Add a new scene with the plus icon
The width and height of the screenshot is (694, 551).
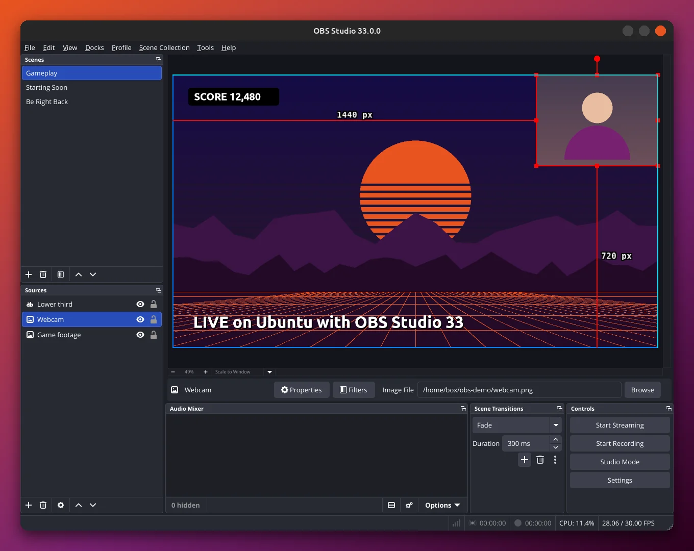pyautogui.click(x=29, y=274)
